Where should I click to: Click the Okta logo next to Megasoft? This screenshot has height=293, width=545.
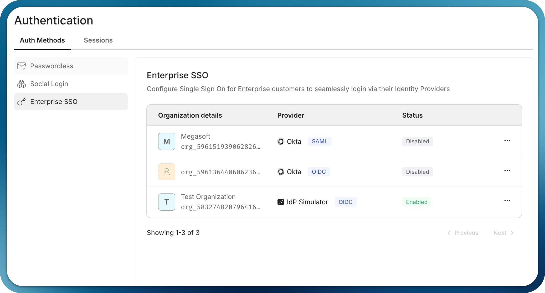pyautogui.click(x=281, y=141)
